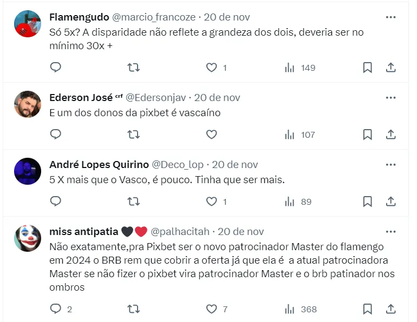Bookmark Ederson José's tweet

pyautogui.click(x=367, y=135)
